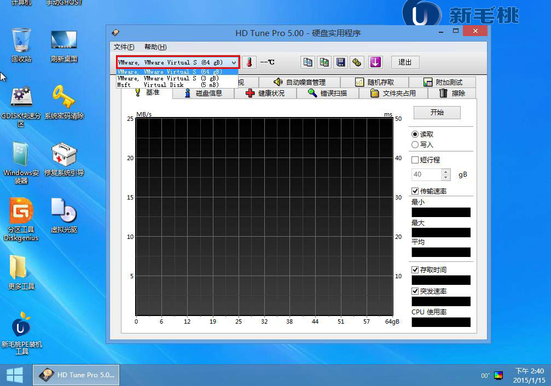
Task: Choose the VMware Virtual S 64 gB entry
Action: tap(177, 72)
